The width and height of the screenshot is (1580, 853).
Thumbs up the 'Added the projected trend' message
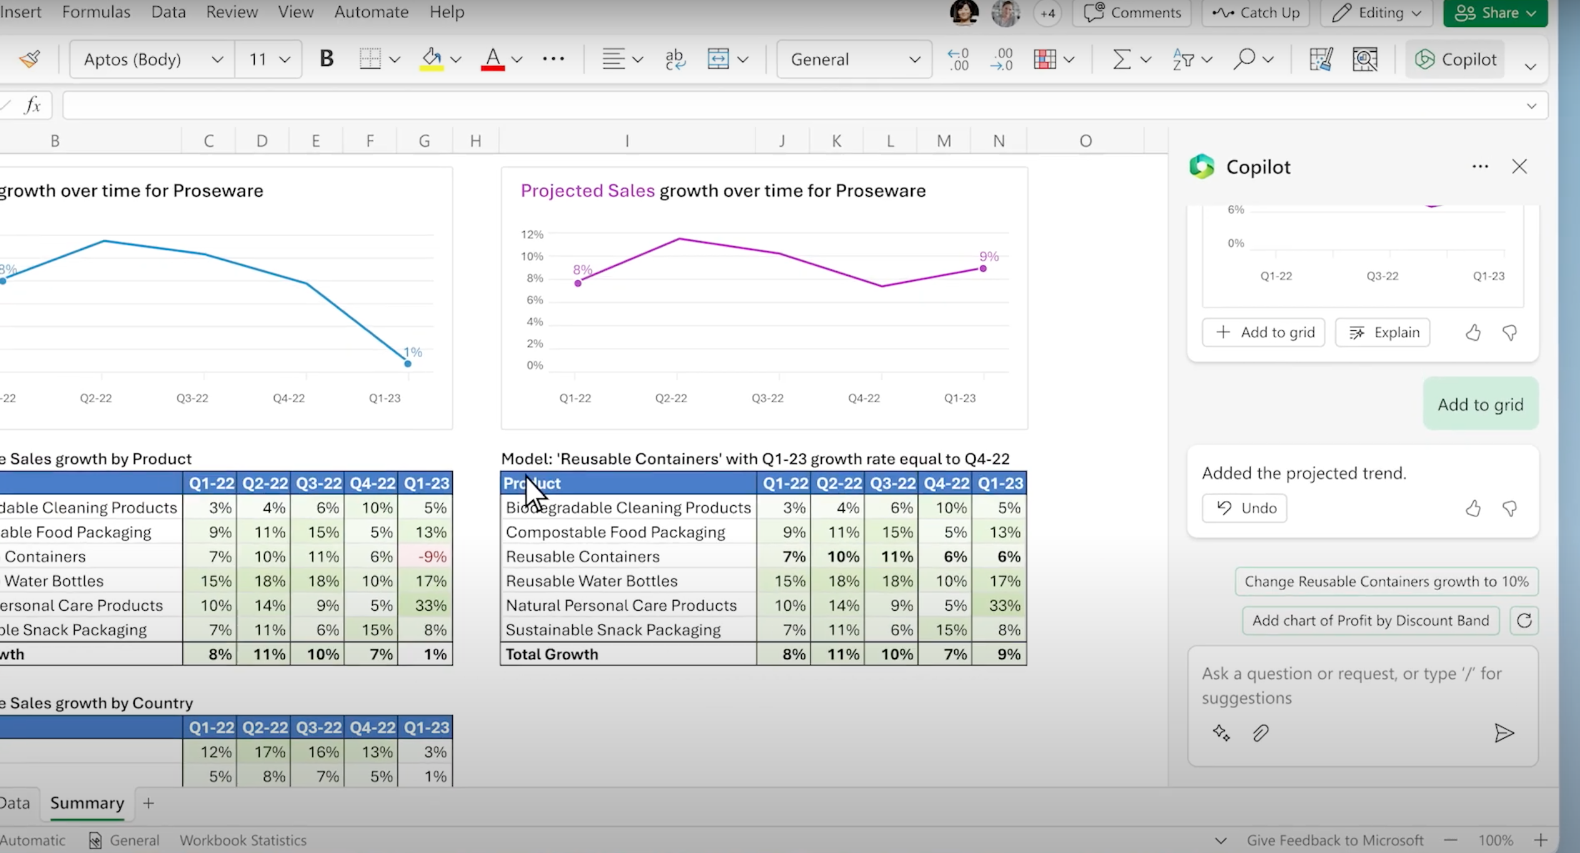1473,509
